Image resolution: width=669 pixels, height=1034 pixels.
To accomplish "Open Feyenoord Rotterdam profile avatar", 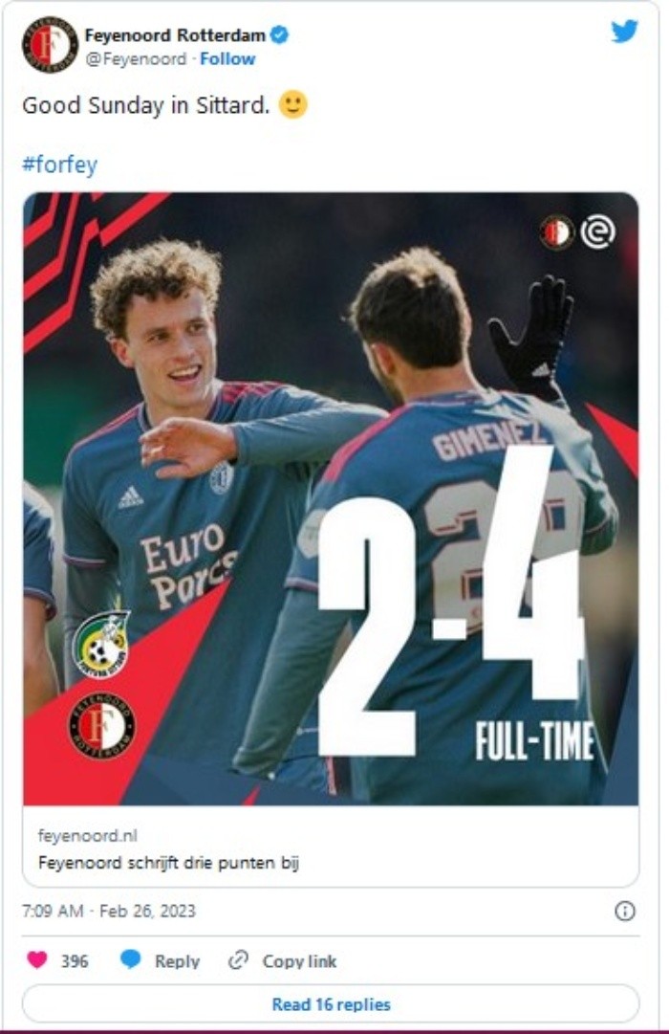I will tap(50, 44).
